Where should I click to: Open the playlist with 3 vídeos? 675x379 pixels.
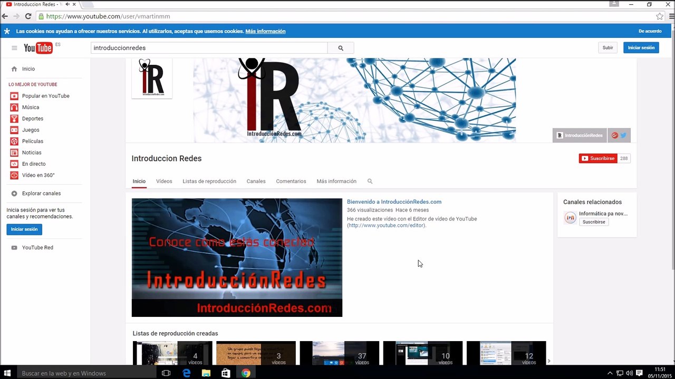(256, 353)
